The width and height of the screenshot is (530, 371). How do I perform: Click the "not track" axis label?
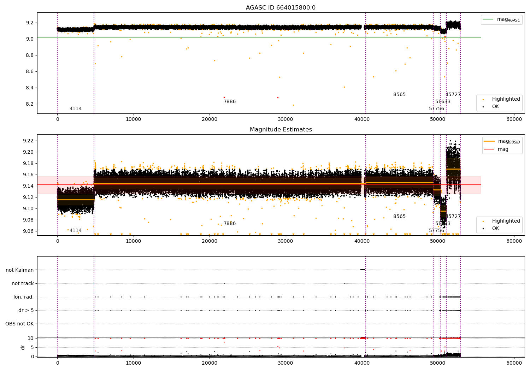pyautogui.click(x=23, y=283)
